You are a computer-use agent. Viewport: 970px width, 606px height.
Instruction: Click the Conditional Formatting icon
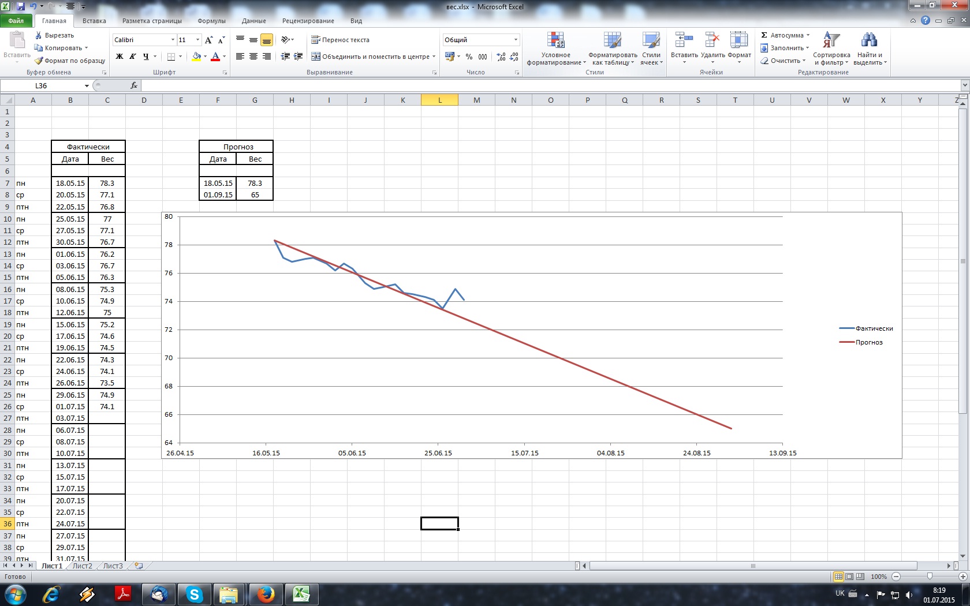point(555,40)
